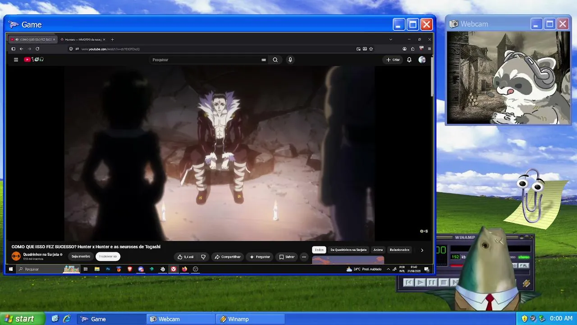Open Internet Explorer from quick launch
577x325 pixels.
67,319
